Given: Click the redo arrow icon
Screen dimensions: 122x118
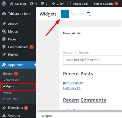Looking at the screenshot, I should pyautogui.click(x=81, y=14).
